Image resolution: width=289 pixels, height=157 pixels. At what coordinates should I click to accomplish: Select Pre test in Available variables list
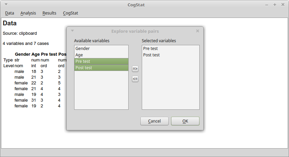[101, 61]
